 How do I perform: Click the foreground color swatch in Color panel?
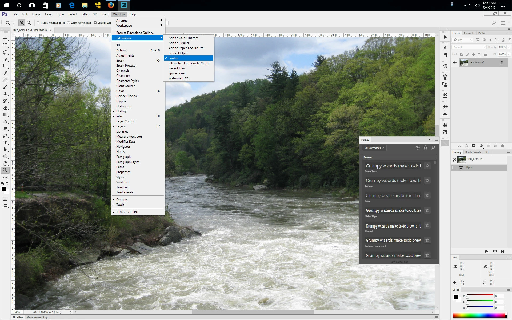pyautogui.click(x=455, y=297)
